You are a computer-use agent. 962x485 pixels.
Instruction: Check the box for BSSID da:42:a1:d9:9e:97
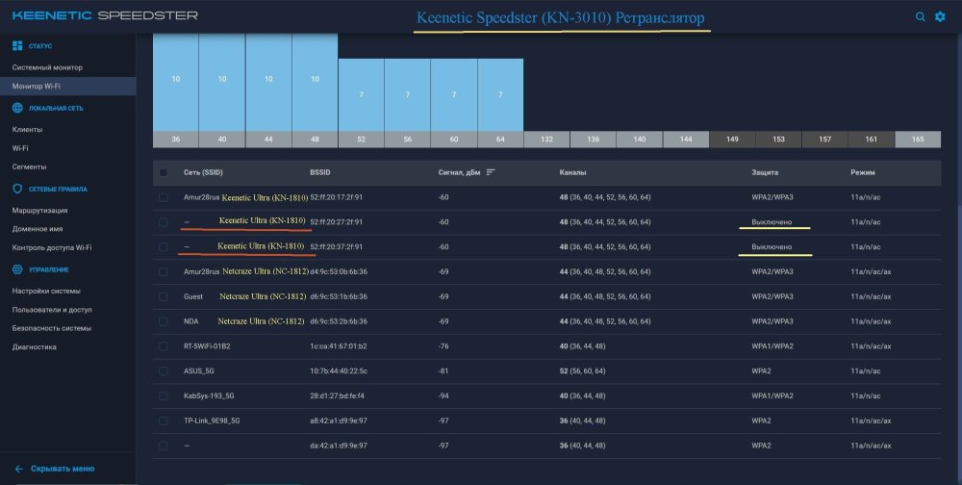point(164,446)
